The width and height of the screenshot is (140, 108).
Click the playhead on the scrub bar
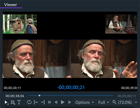pyautogui.click(x=39, y=95)
